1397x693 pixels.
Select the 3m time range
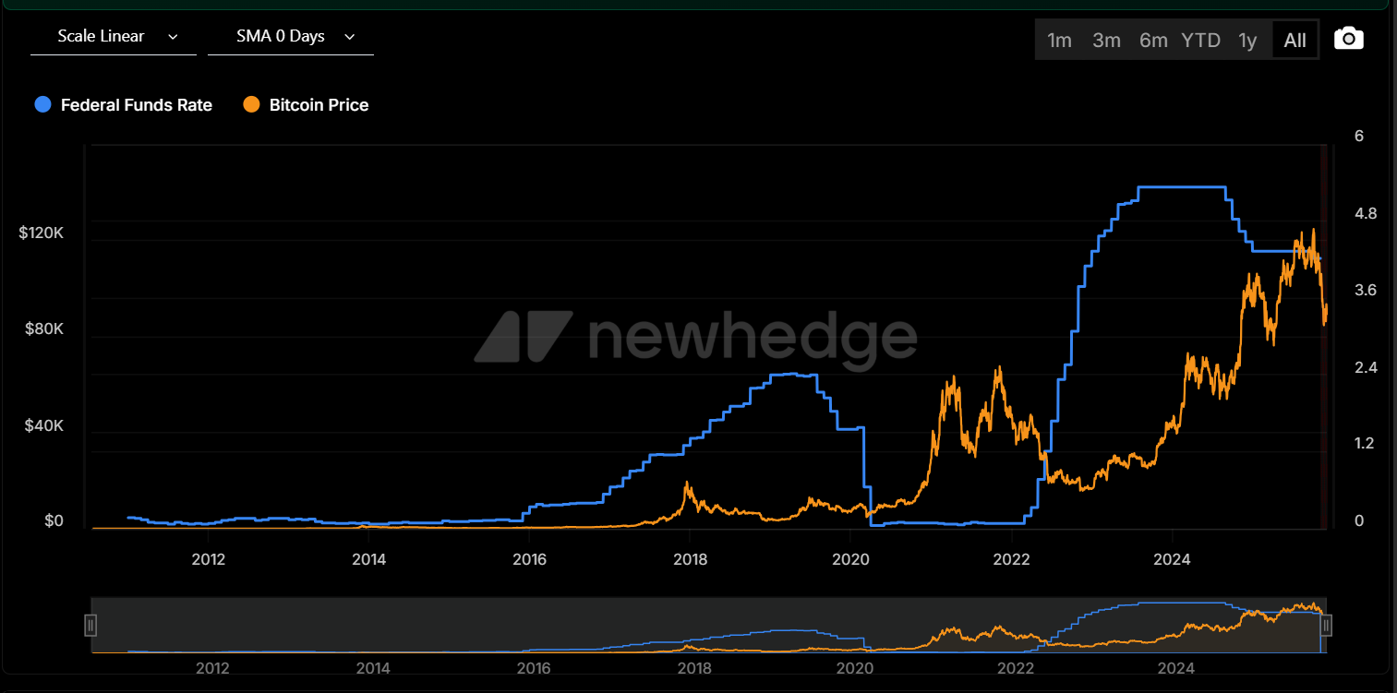(x=1106, y=41)
